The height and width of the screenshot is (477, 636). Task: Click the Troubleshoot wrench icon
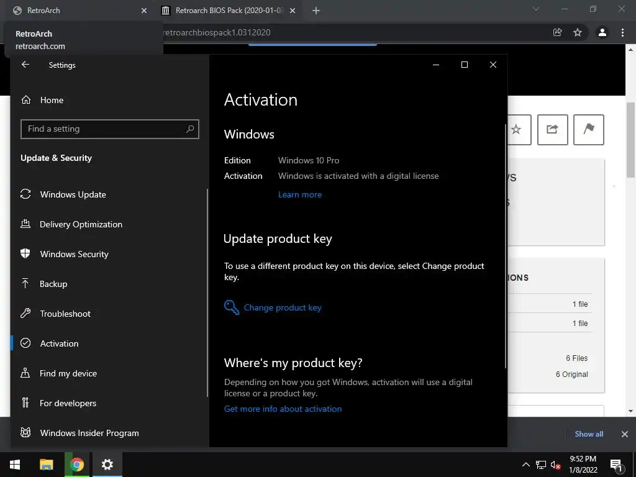(x=25, y=313)
